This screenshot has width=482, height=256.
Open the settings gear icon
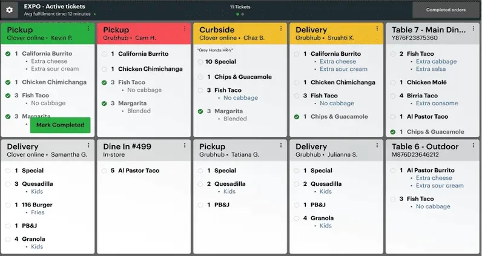point(9,10)
